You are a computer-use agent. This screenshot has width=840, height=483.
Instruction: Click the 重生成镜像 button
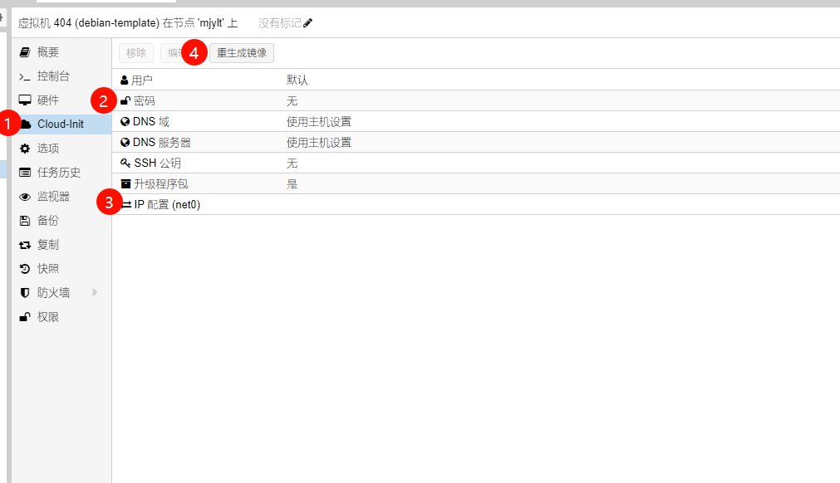(x=242, y=53)
